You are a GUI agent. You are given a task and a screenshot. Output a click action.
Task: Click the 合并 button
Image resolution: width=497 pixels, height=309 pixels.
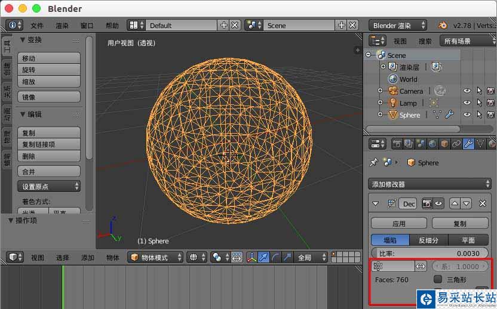coord(49,172)
